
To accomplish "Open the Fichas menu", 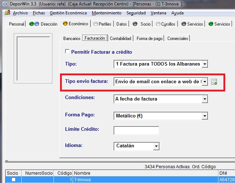I will click(x=39, y=13).
